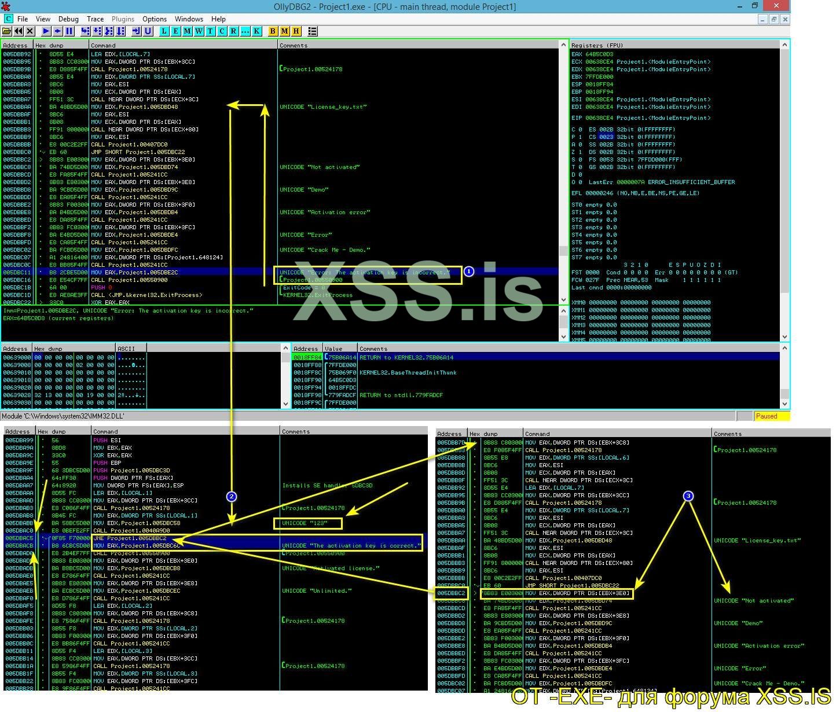Click the ASCII column header in dump pane
Viewport: 836px width, 712px height.
coord(126,348)
